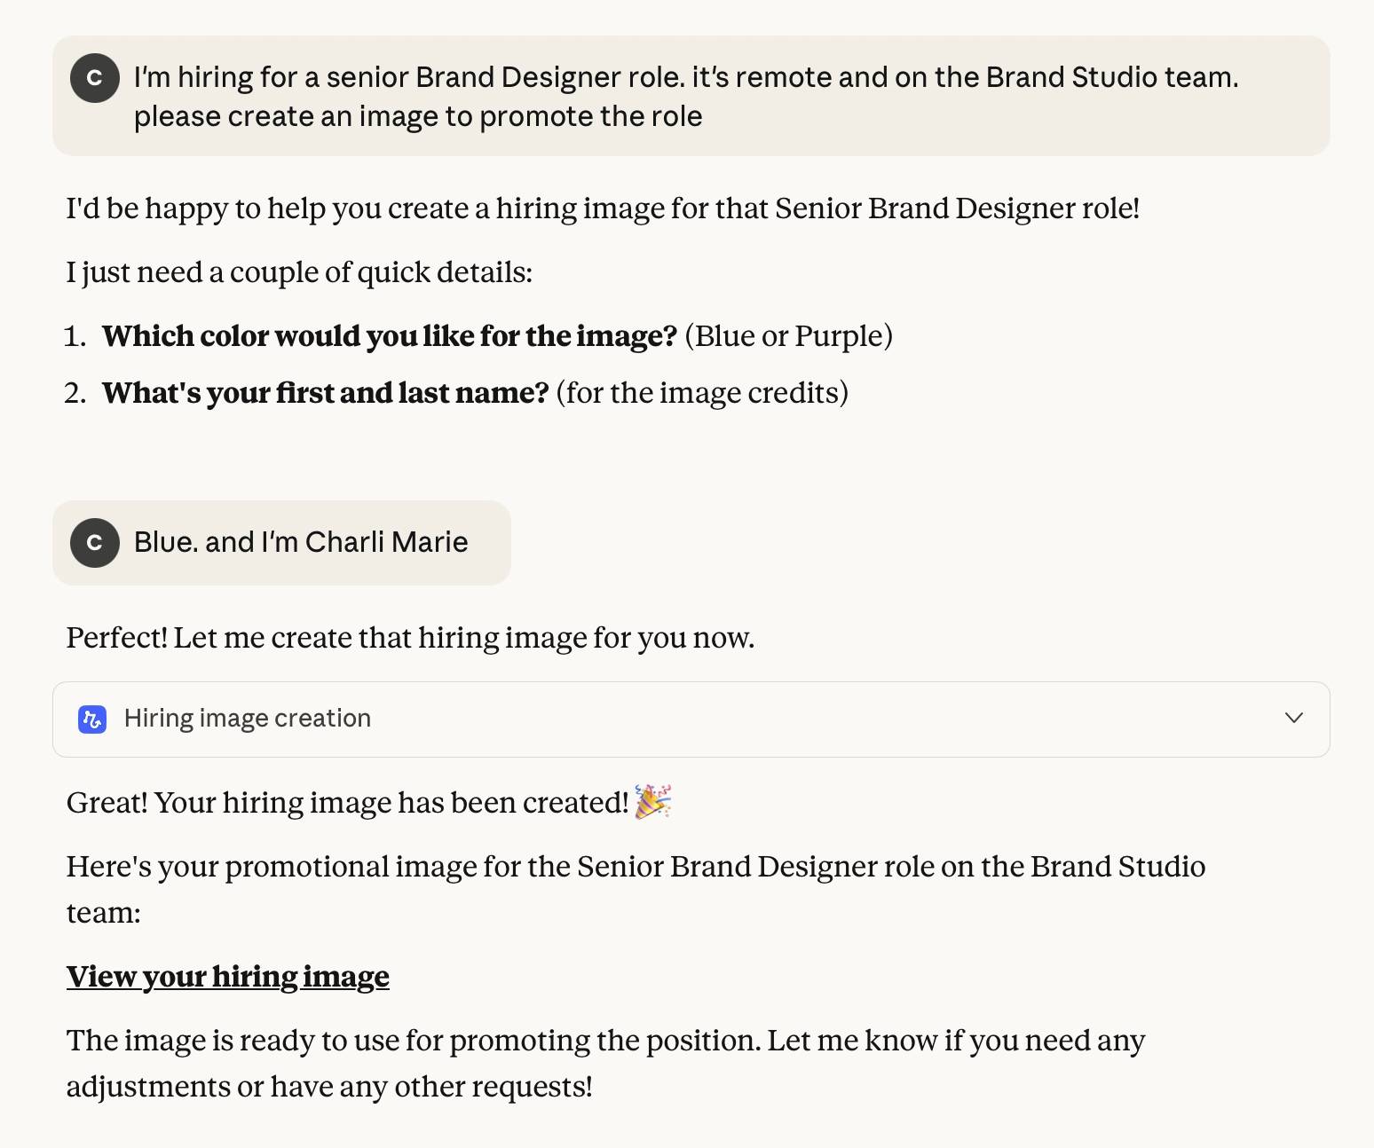Viewport: 1374px width, 1148px height.
Task: Click the "Blue. and I'm Charli Marie" message text
Action: point(300,542)
